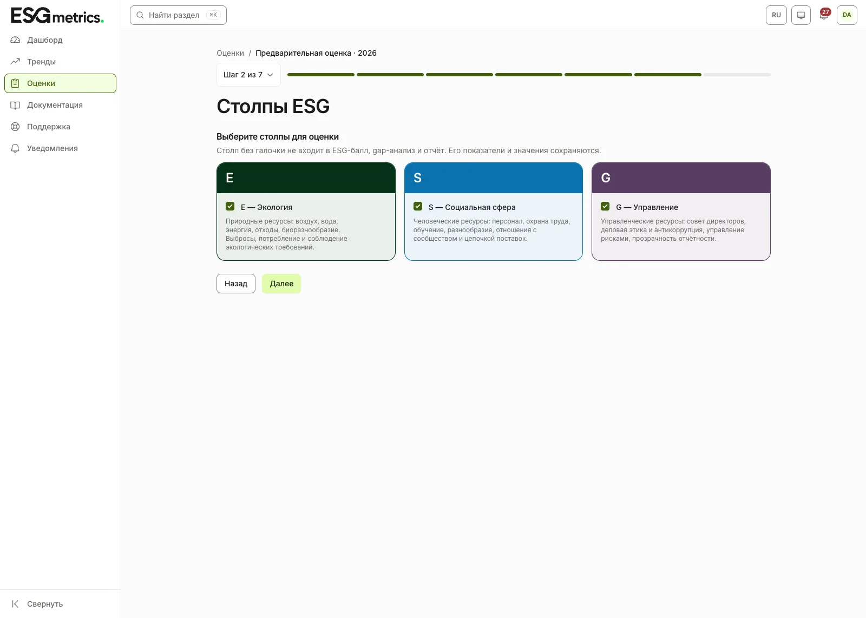Click the Поддержка lifebuoy icon
Image resolution: width=866 pixels, height=618 pixels.
click(15, 127)
